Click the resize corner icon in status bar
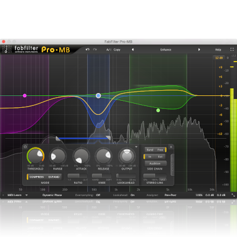This screenshot has height=237, width=237. (233, 195)
